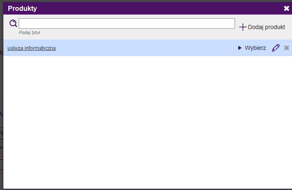Click the magnifying glass search icon
This screenshot has height=190, width=292.
(13, 23)
